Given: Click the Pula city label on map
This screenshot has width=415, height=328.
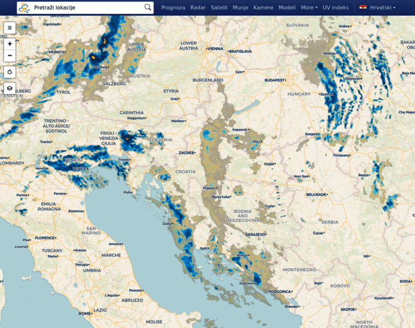Looking at the screenshot, I should (x=127, y=192).
